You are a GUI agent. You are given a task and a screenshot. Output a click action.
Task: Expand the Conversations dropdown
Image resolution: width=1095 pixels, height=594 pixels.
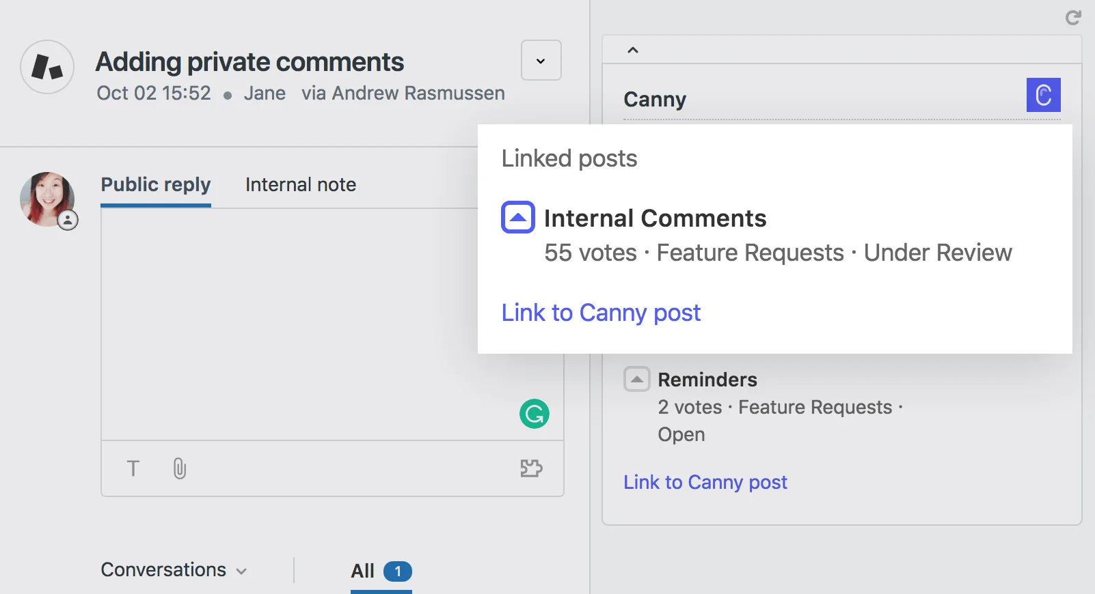(174, 570)
